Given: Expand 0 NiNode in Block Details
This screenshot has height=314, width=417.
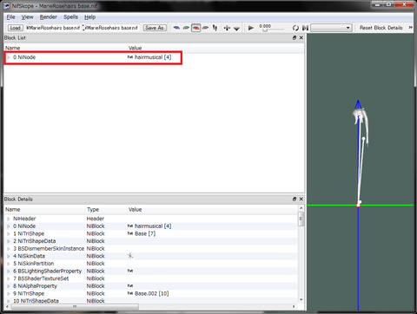Looking at the screenshot, I should tap(9, 226).
